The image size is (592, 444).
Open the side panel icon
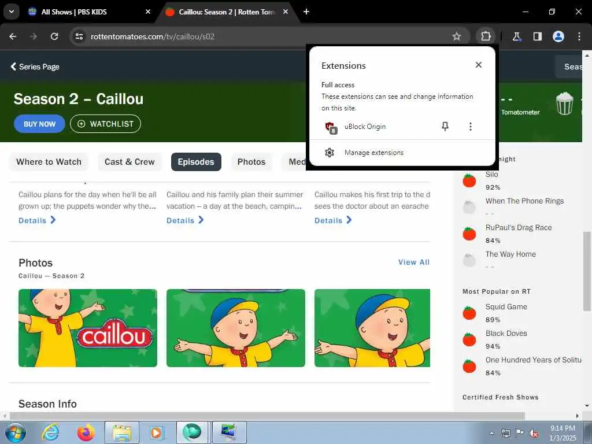tap(537, 36)
